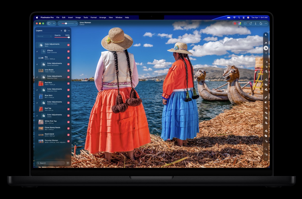
Task: Open the Share icon in top toolbar
Action: 261,23
